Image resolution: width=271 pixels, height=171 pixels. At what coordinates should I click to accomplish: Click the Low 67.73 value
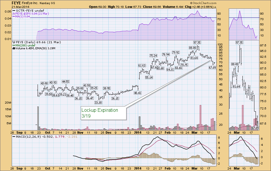click(x=133, y=7)
